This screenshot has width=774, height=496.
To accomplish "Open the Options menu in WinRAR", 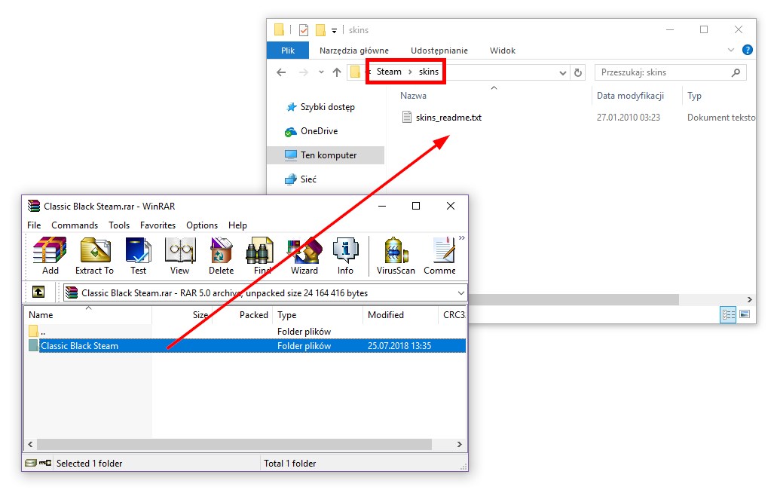I will [x=202, y=225].
